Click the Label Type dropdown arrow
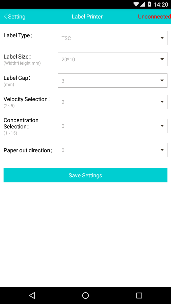 point(162,38)
